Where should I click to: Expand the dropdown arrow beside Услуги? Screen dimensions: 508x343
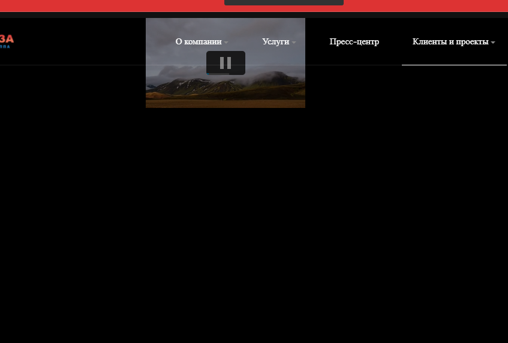(x=293, y=43)
